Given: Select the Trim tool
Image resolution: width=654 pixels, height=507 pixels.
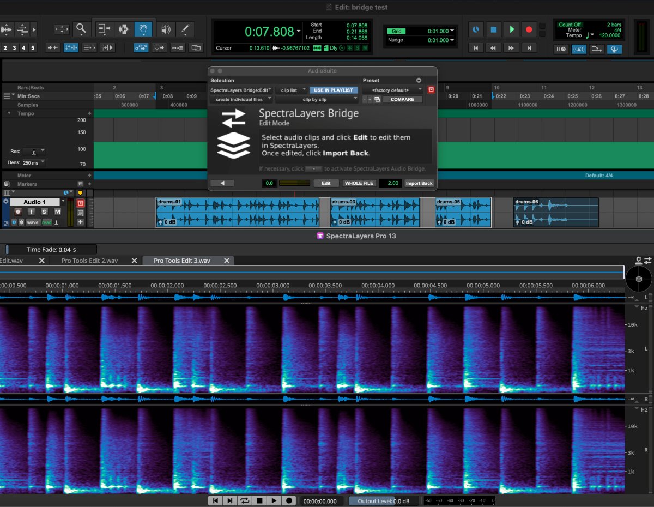Looking at the screenshot, I should point(105,28).
